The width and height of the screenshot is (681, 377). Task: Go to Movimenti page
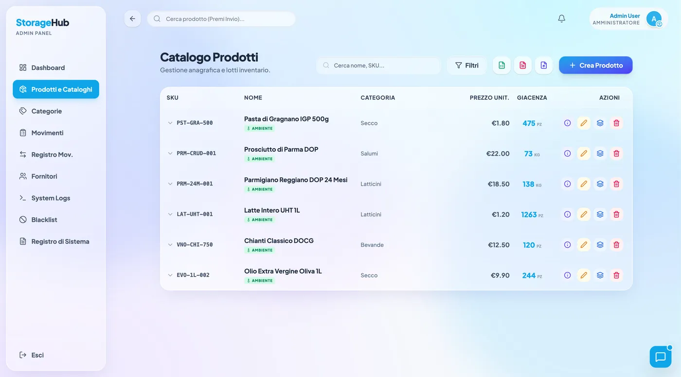56,133
